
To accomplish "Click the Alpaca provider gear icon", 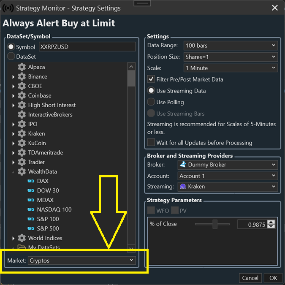I will [x=22, y=67].
